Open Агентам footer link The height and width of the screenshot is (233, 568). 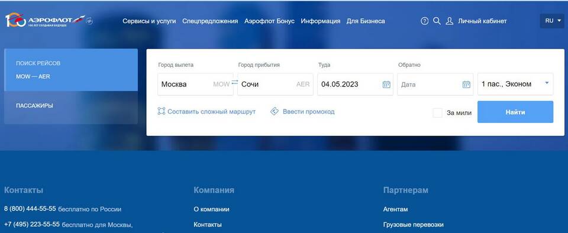pos(396,209)
